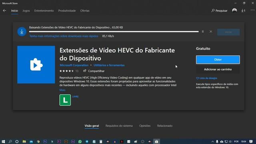Screen dimensions: 256x144
Task: Open the Relacionado section
Action: [165, 126]
